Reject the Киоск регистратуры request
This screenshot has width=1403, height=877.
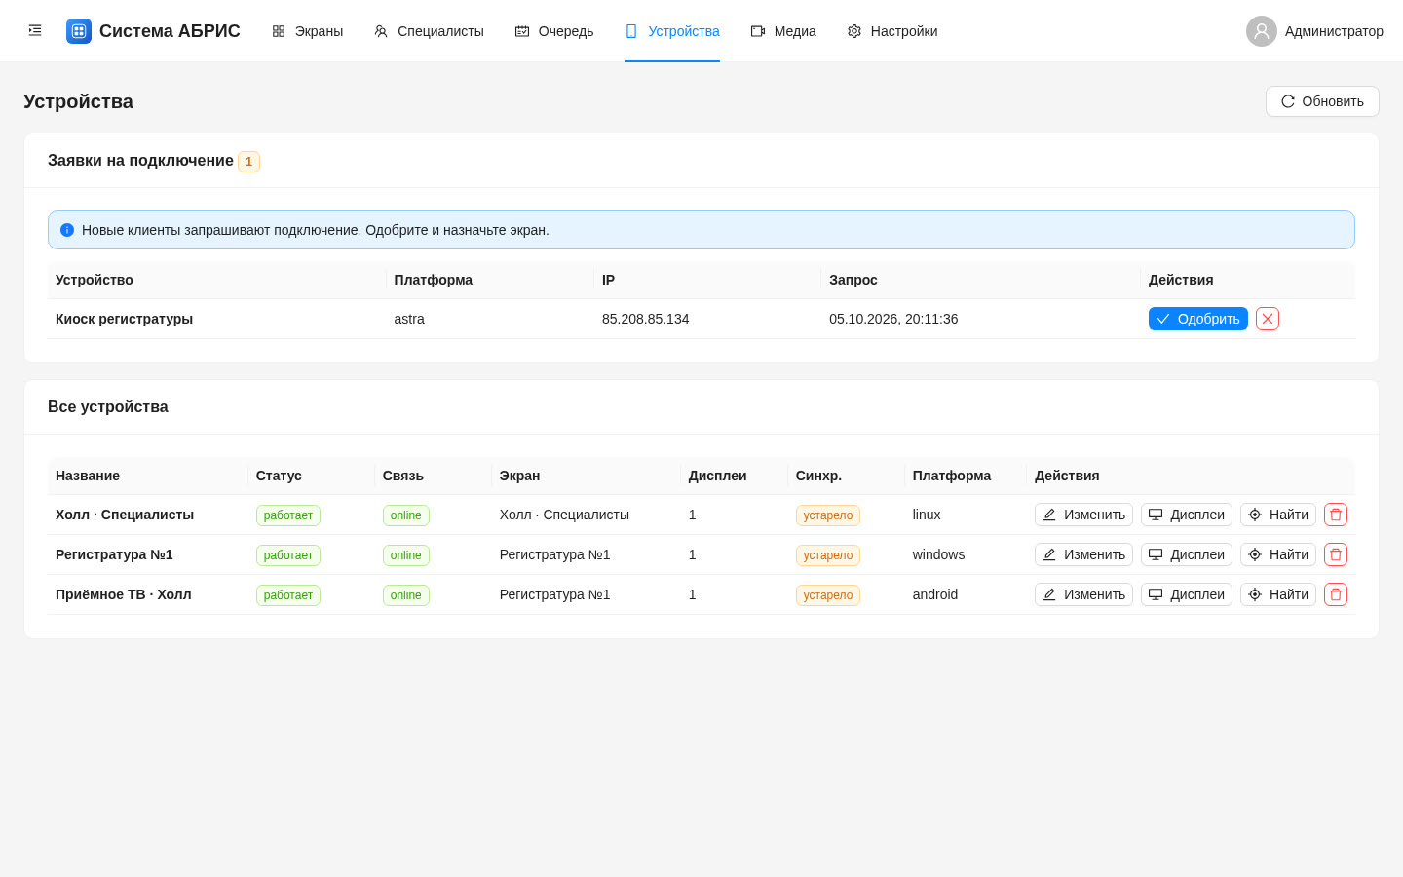coord(1268,319)
